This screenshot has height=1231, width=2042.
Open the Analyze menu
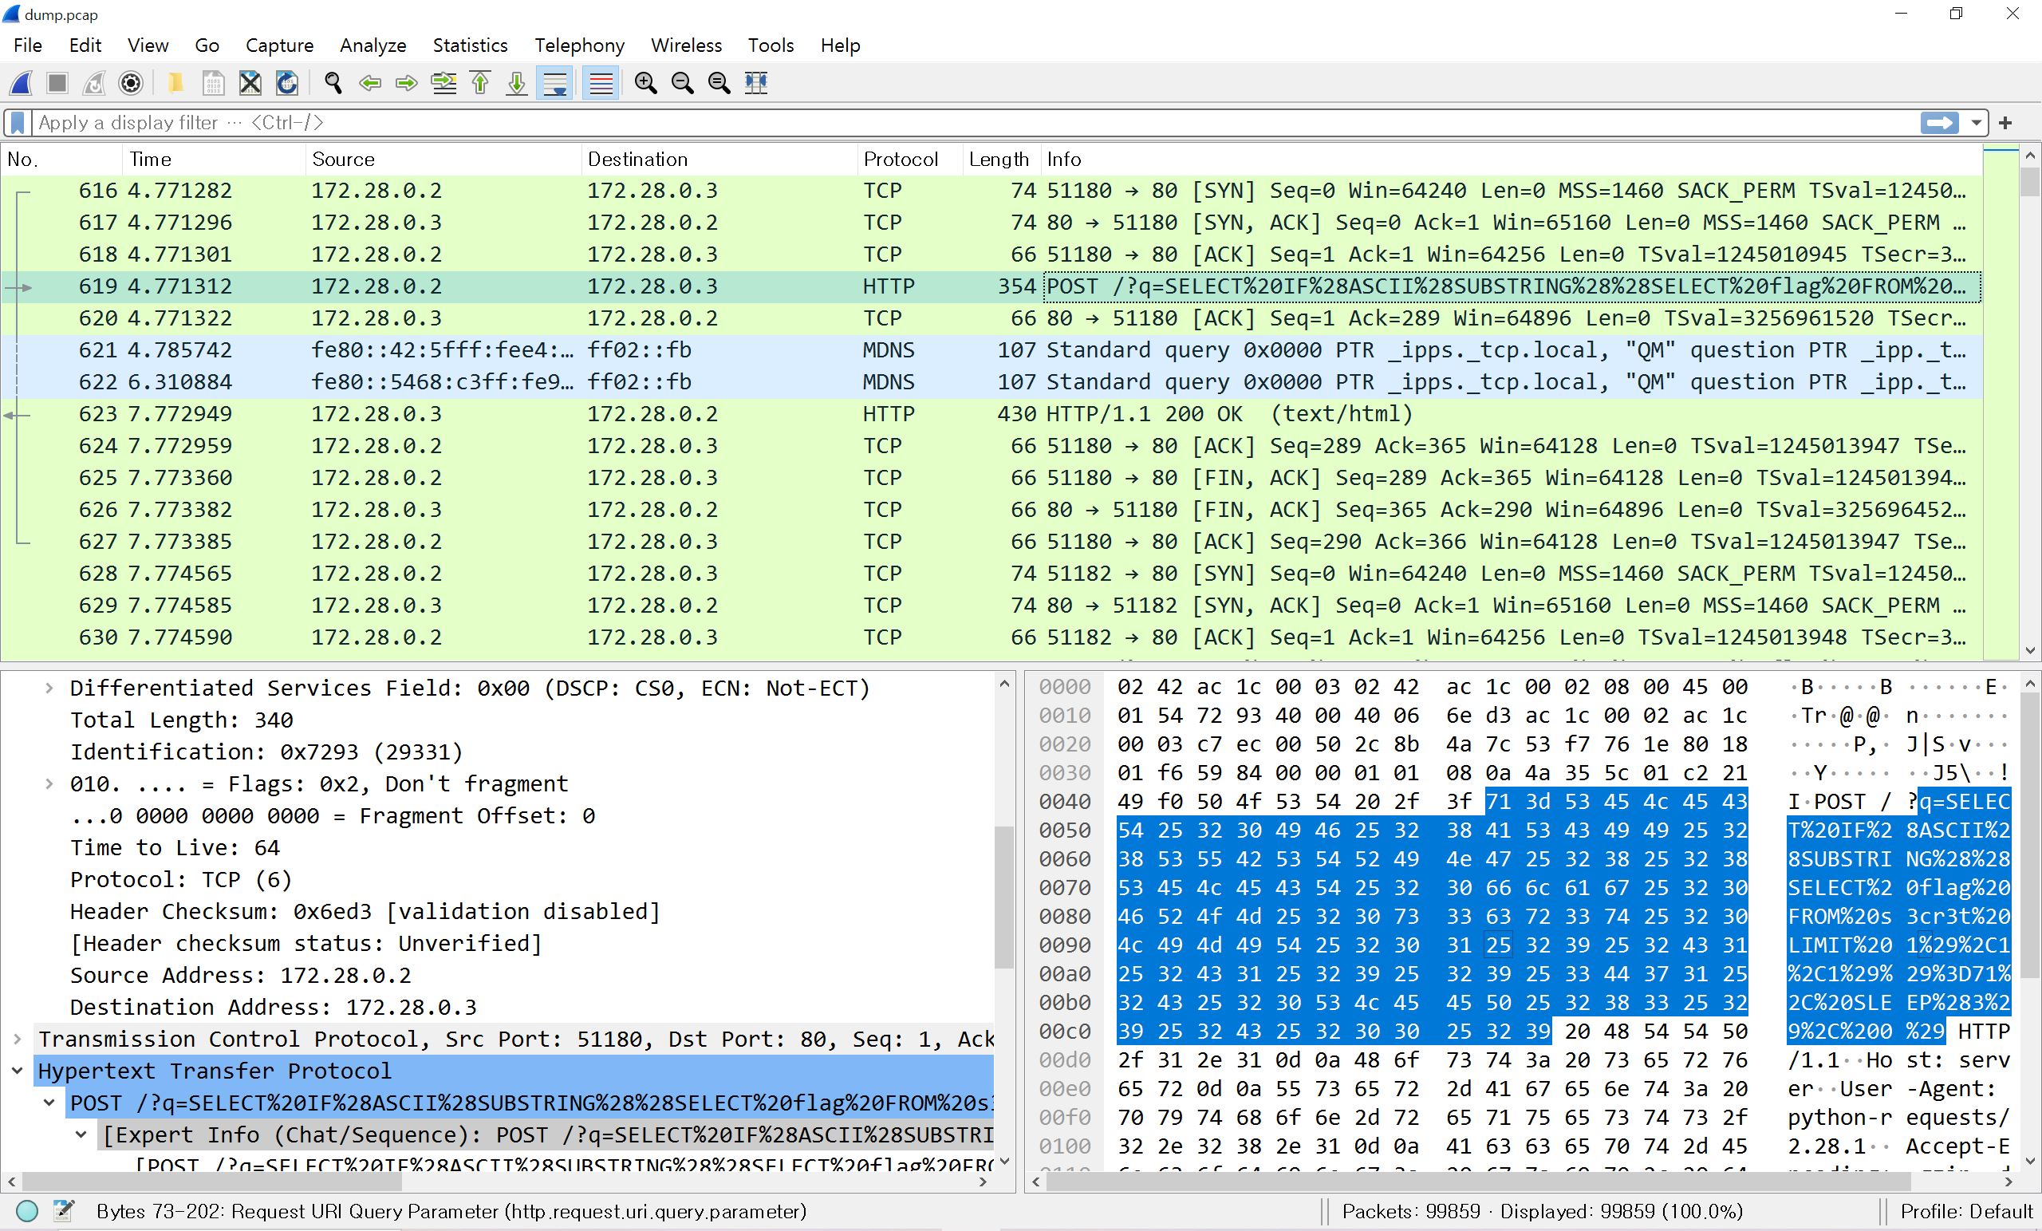(373, 45)
